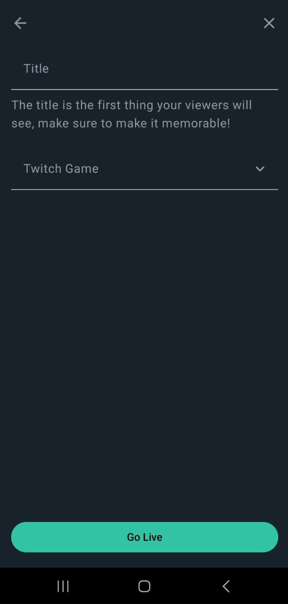The height and width of the screenshot is (604, 288).
Task: Go to home screen via square icon
Action: tap(144, 586)
